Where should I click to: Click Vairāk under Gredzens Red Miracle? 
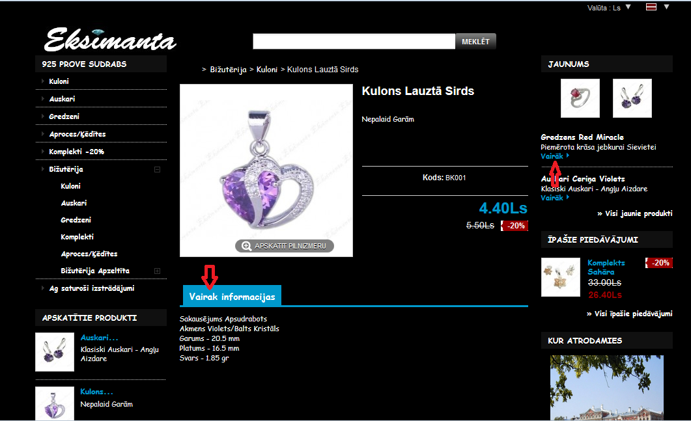[552, 156]
